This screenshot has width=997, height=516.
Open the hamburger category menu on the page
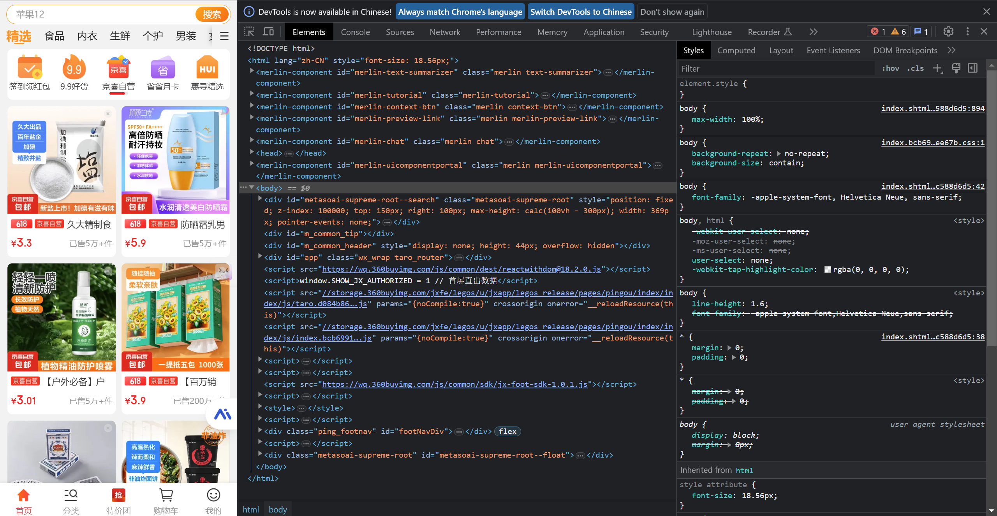click(x=224, y=36)
